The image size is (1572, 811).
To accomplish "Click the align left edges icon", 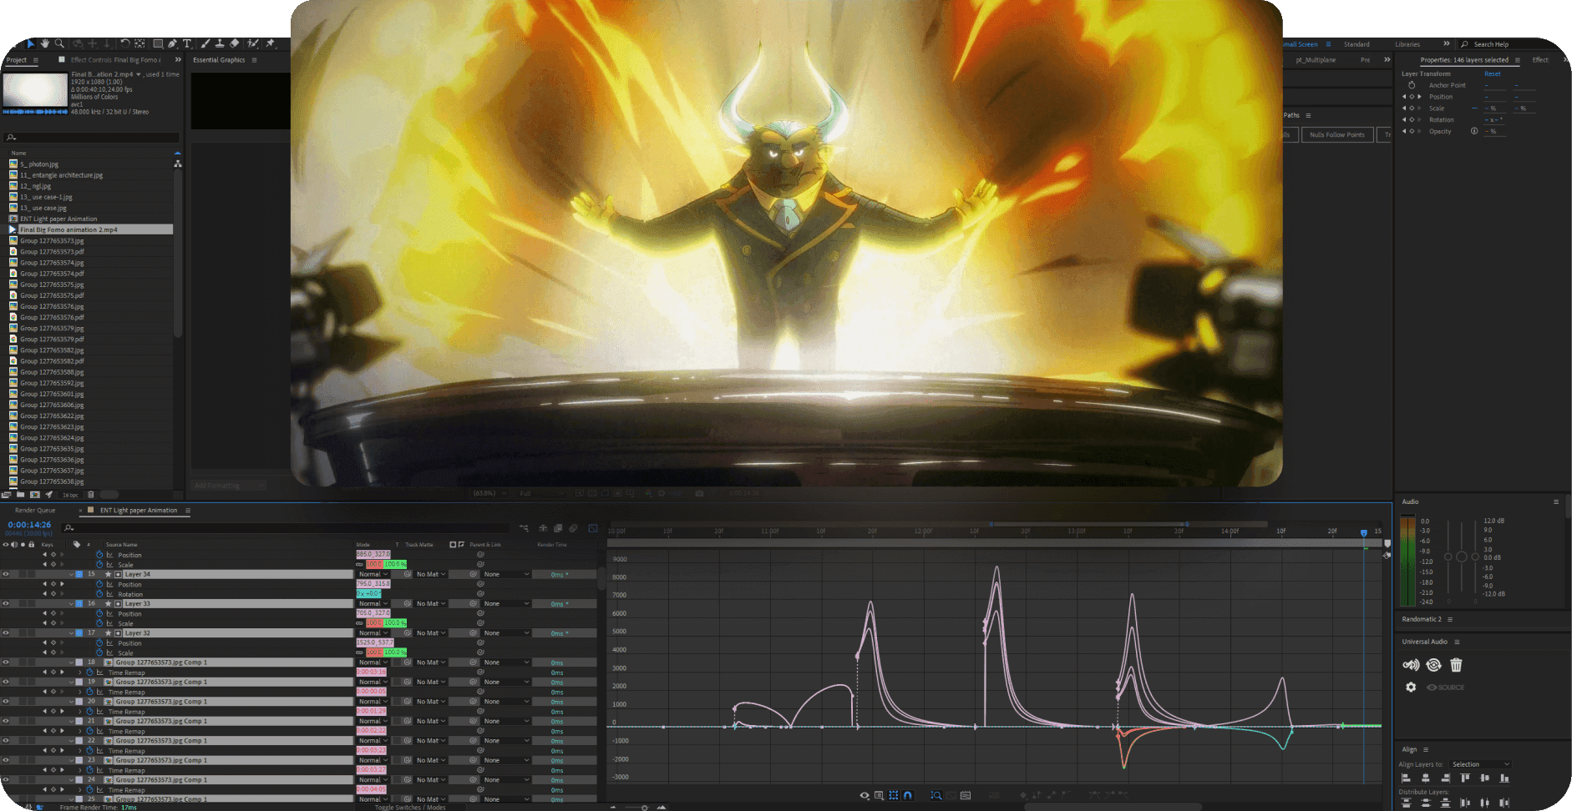I will pos(1406,778).
